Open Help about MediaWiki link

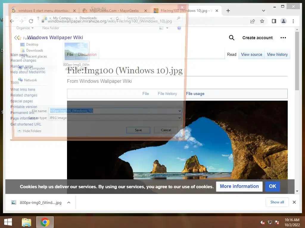(28, 72)
